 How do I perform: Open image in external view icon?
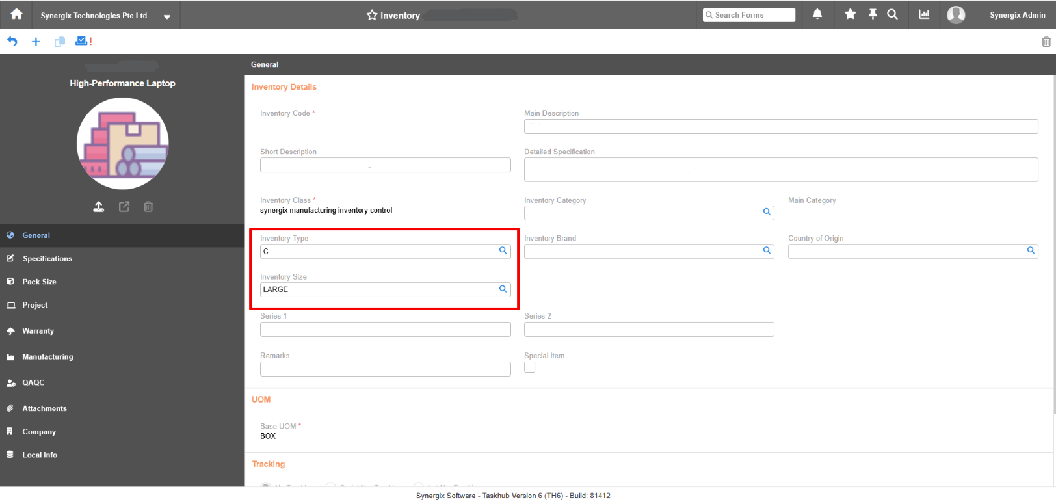pyautogui.click(x=124, y=207)
